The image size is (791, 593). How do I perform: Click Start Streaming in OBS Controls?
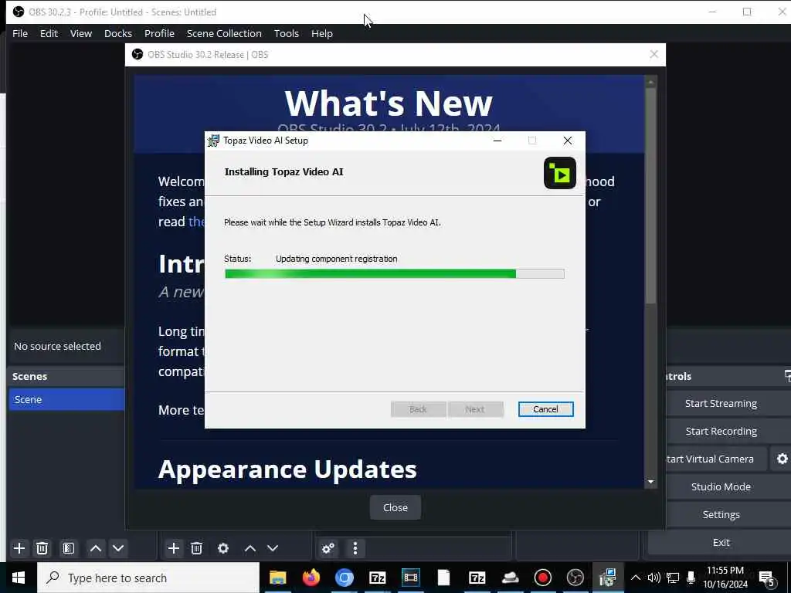click(x=721, y=403)
